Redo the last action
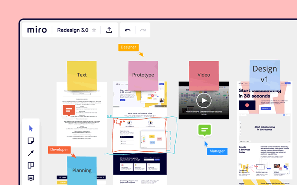297x185 pixels. coord(143,30)
